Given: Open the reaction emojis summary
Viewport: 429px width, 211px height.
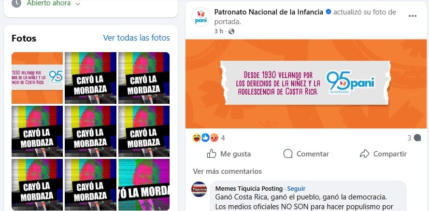Looking at the screenshot, I should [205, 138].
